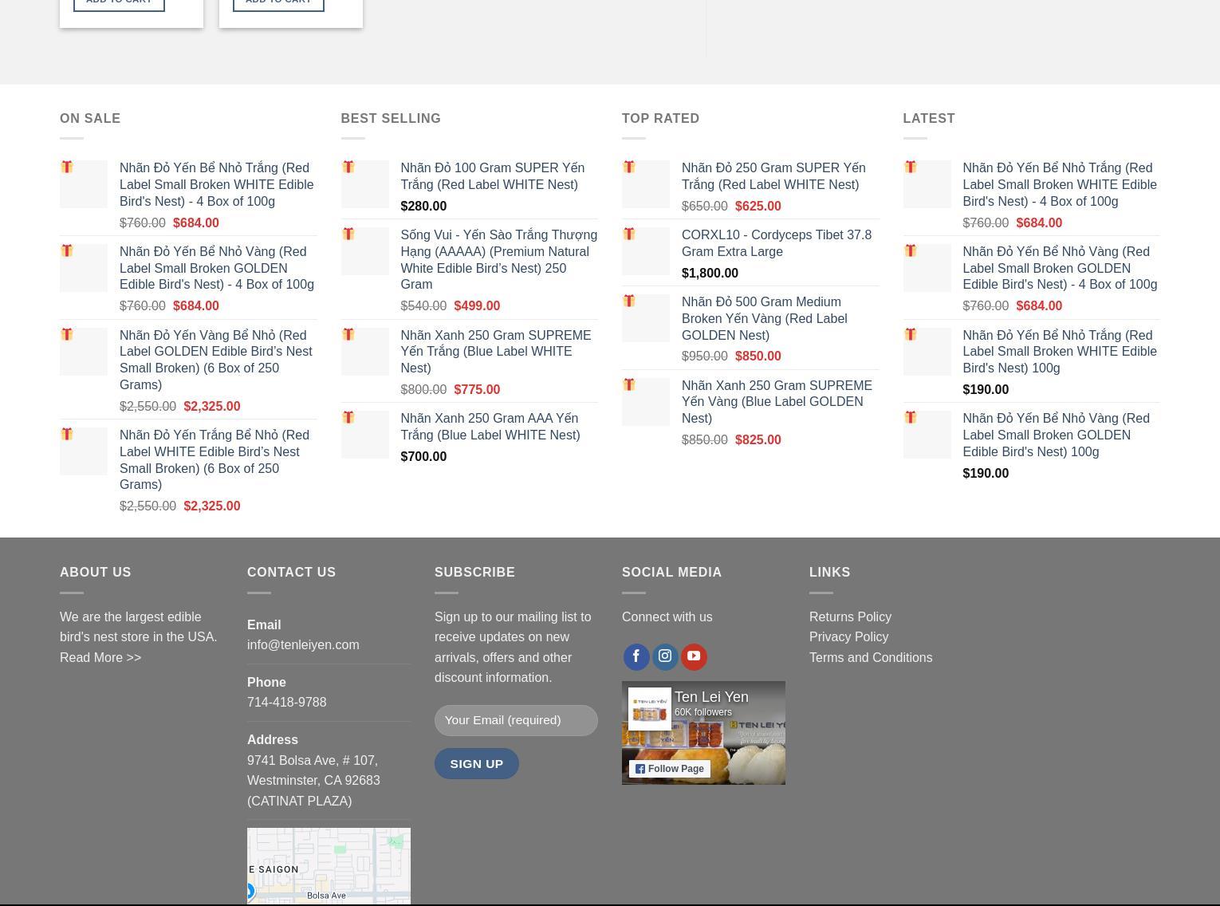Click gift icon on Sống Vui product thumbnail
The image size is (1220, 906).
[348, 234]
